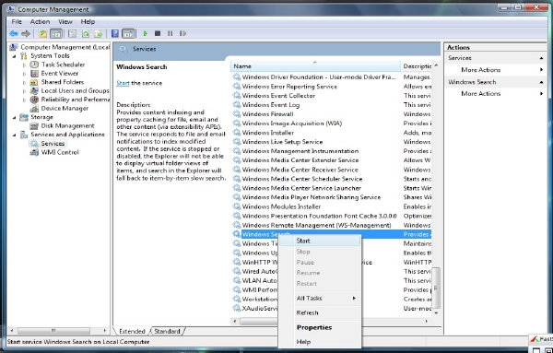Image resolution: width=553 pixels, height=353 pixels.
Task: Click the Refresh toolbar icon
Action: click(86, 34)
